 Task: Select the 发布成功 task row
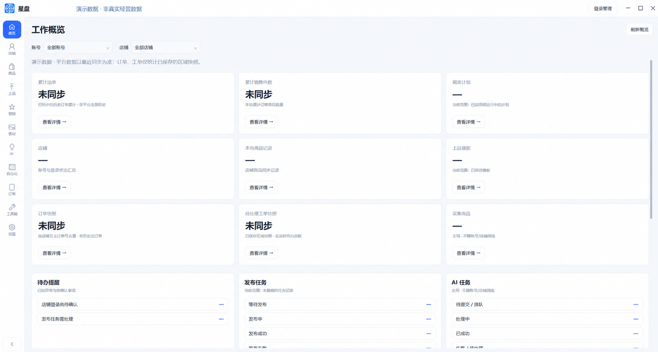coord(340,334)
